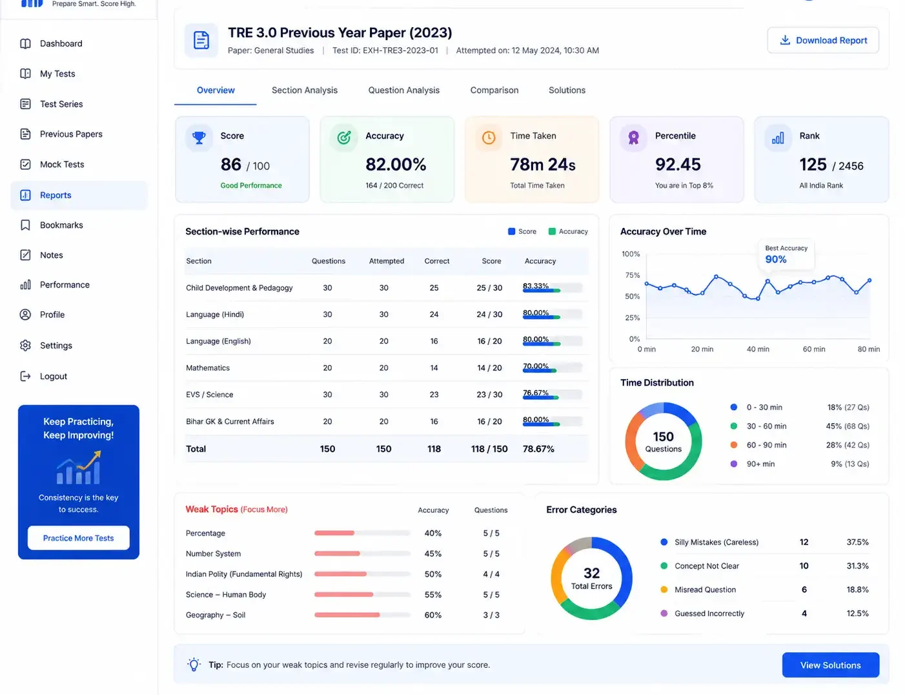Screen dimensions: 905x695
Task: Click the 0 - 30 min blue legend dot
Action: 734,407
